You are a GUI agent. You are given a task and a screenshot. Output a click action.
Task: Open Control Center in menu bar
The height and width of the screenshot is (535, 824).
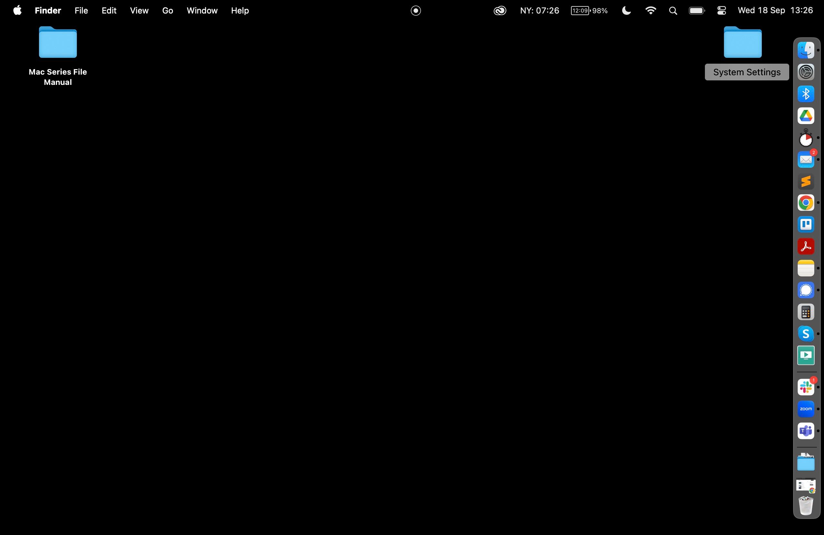coord(722,11)
